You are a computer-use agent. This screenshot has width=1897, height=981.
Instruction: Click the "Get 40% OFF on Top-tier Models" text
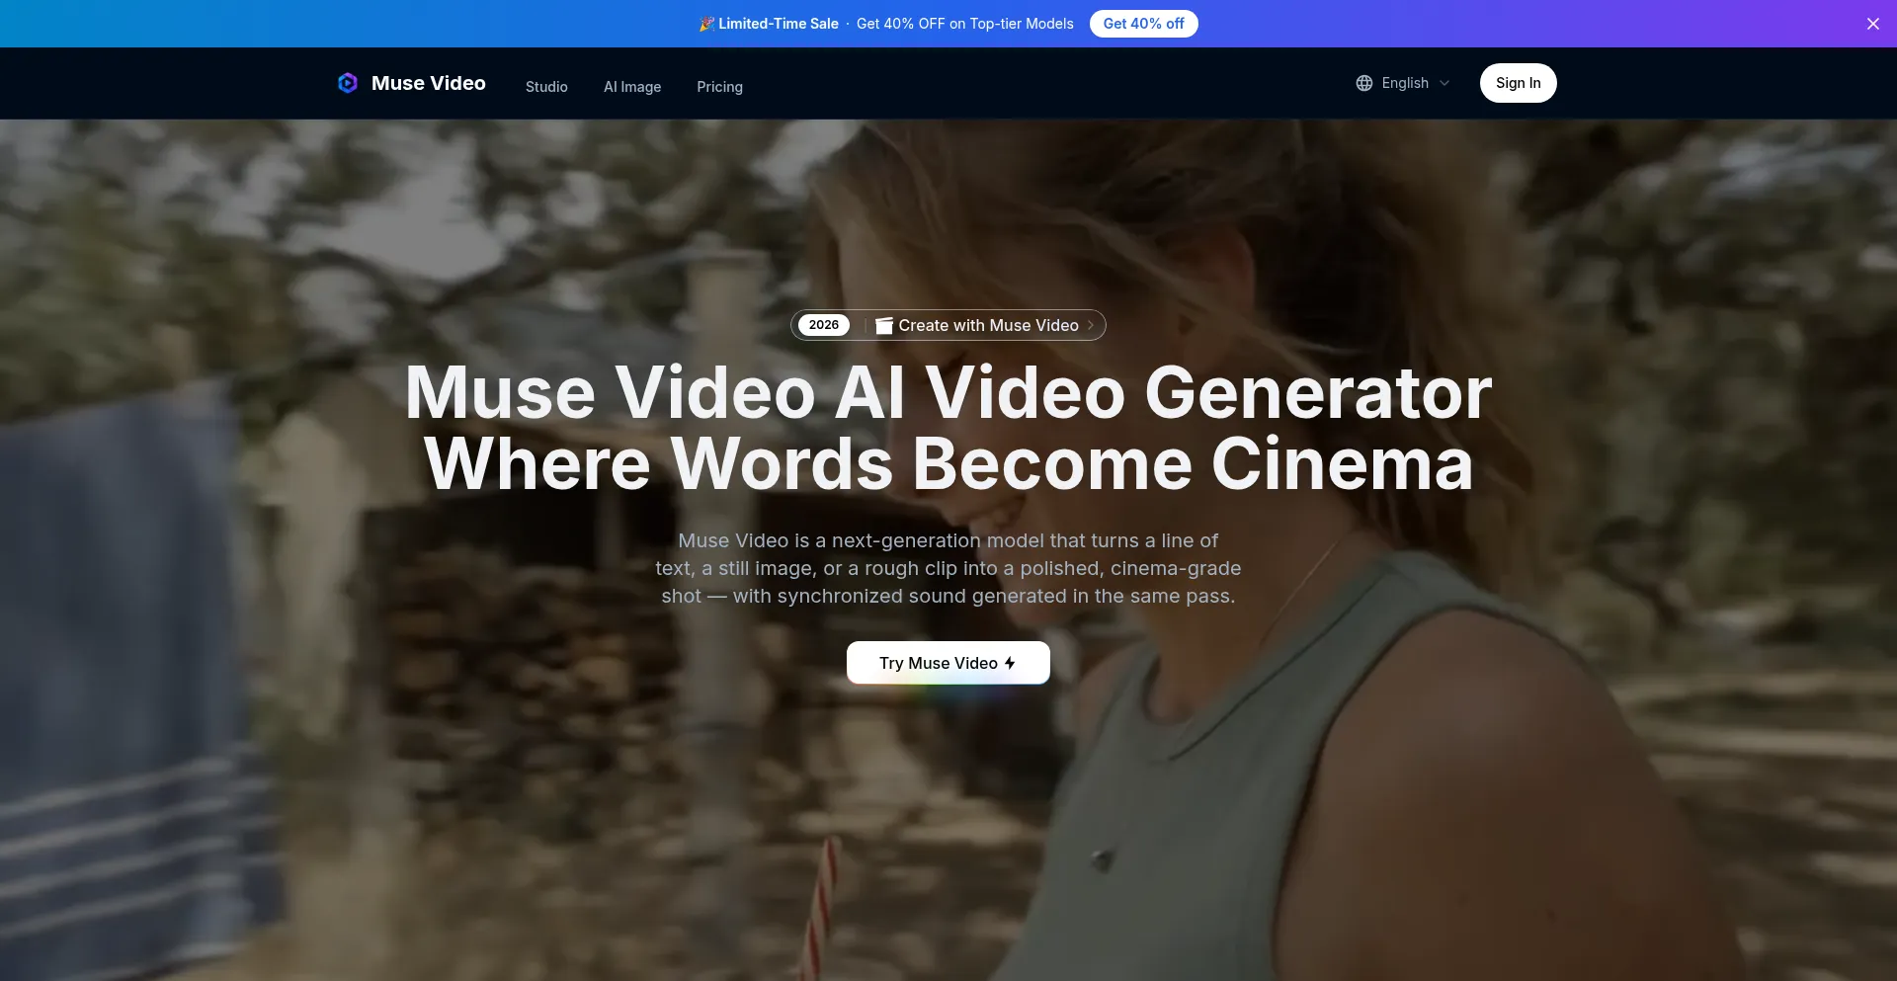[965, 24]
